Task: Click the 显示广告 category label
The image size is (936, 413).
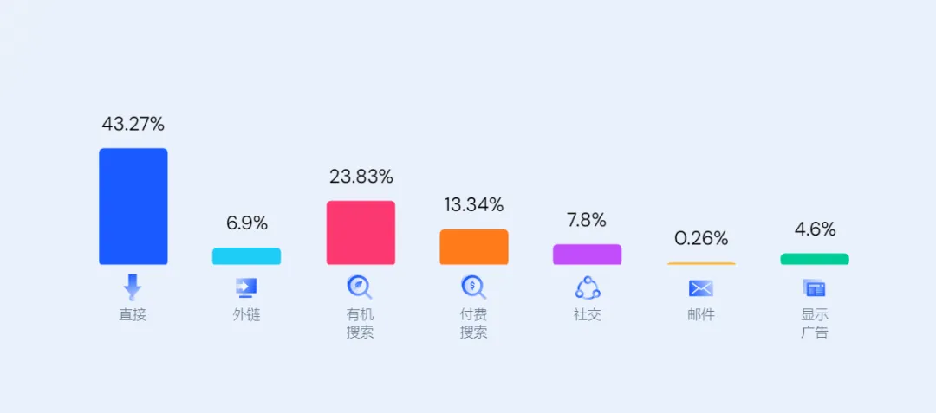Action: (x=815, y=323)
